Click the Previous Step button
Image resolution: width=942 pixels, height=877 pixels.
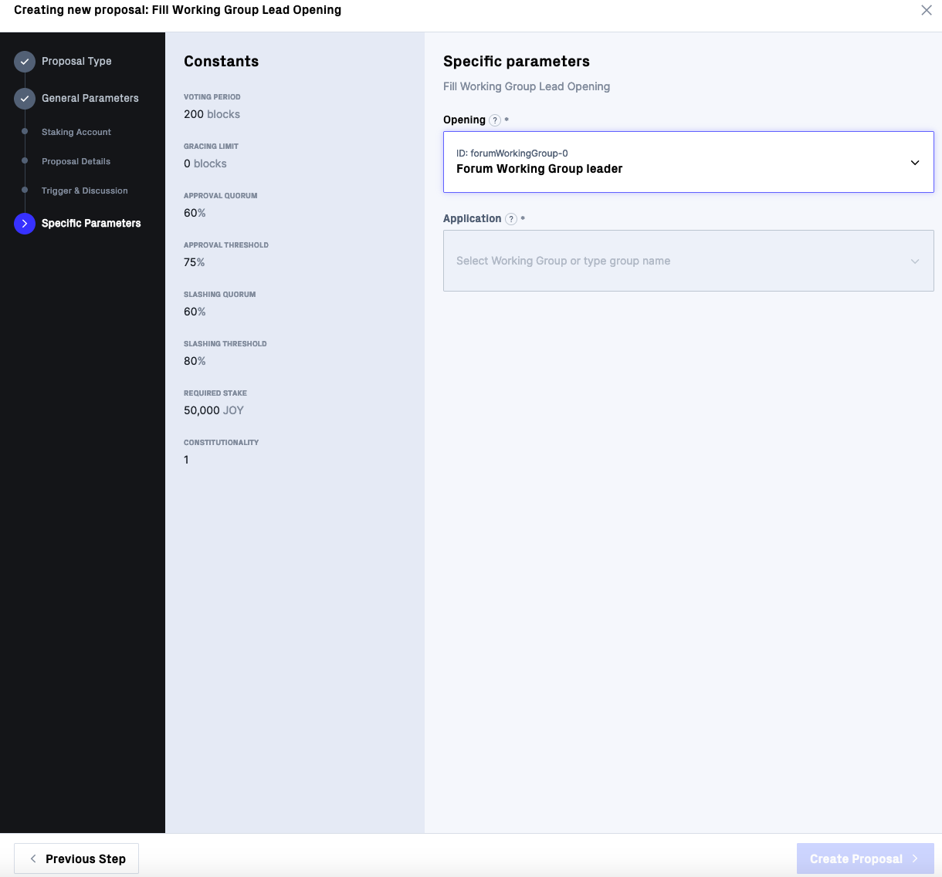[76, 858]
